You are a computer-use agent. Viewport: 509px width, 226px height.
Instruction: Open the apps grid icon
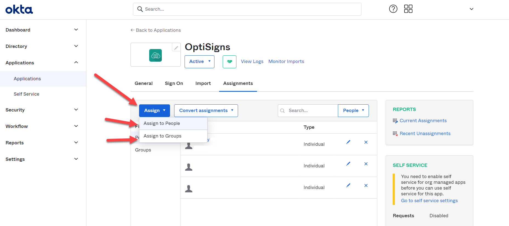(x=408, y=9)
